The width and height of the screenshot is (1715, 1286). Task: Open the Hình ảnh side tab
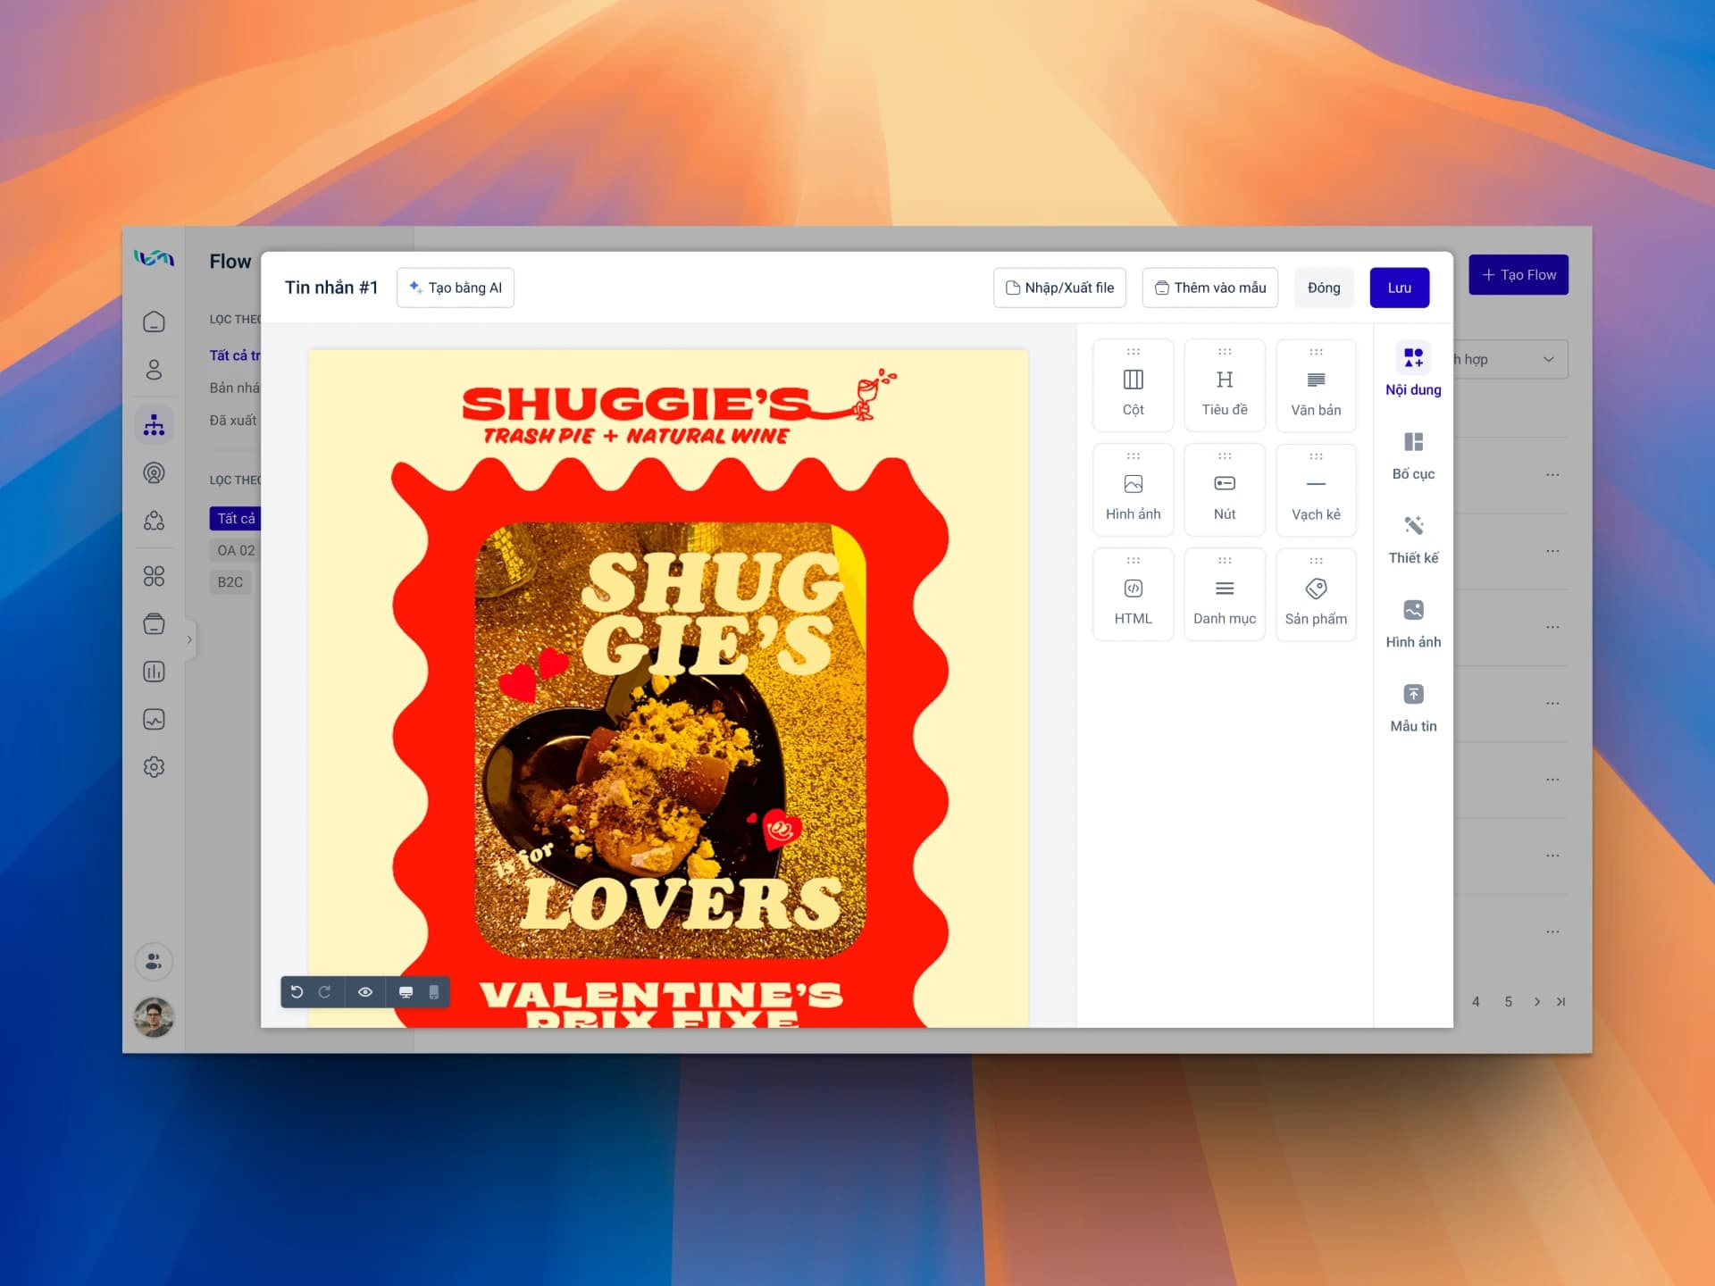[x=1413, y=622]
